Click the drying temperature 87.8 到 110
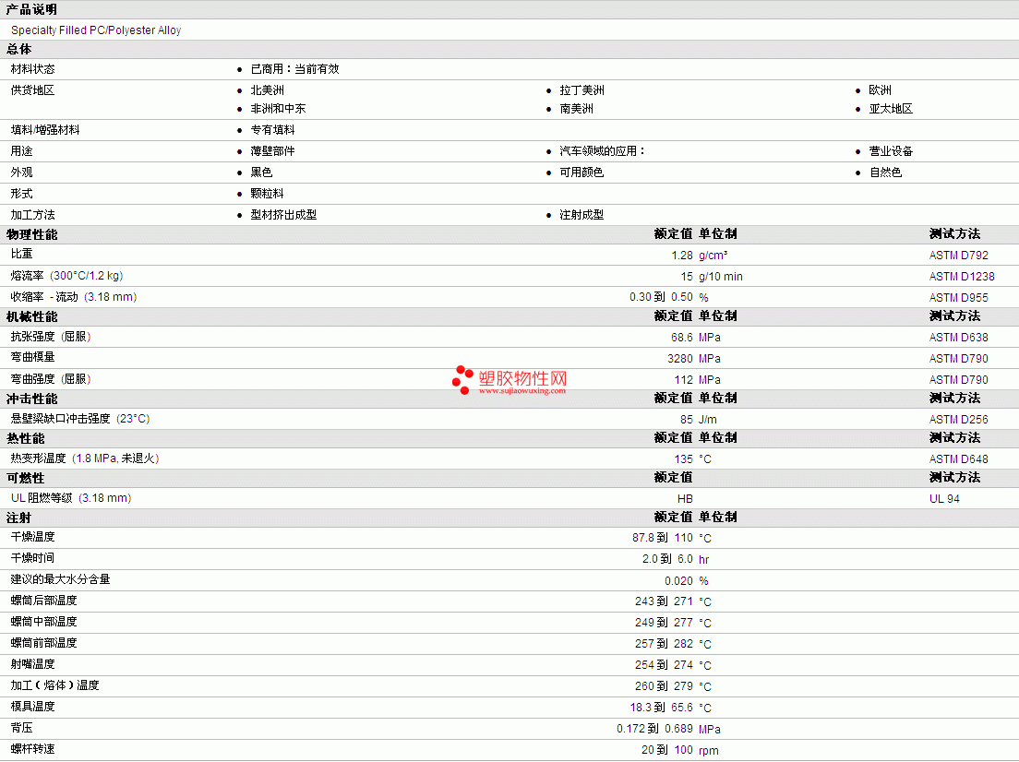 click(662, 537)
